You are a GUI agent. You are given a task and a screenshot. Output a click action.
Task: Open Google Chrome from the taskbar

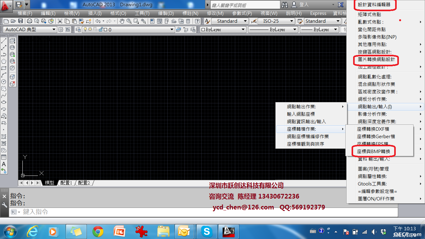(98, 232)
